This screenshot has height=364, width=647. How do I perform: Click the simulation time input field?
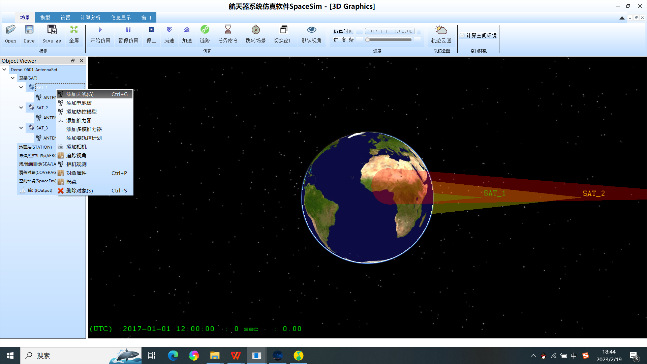[x=390, y=31]
